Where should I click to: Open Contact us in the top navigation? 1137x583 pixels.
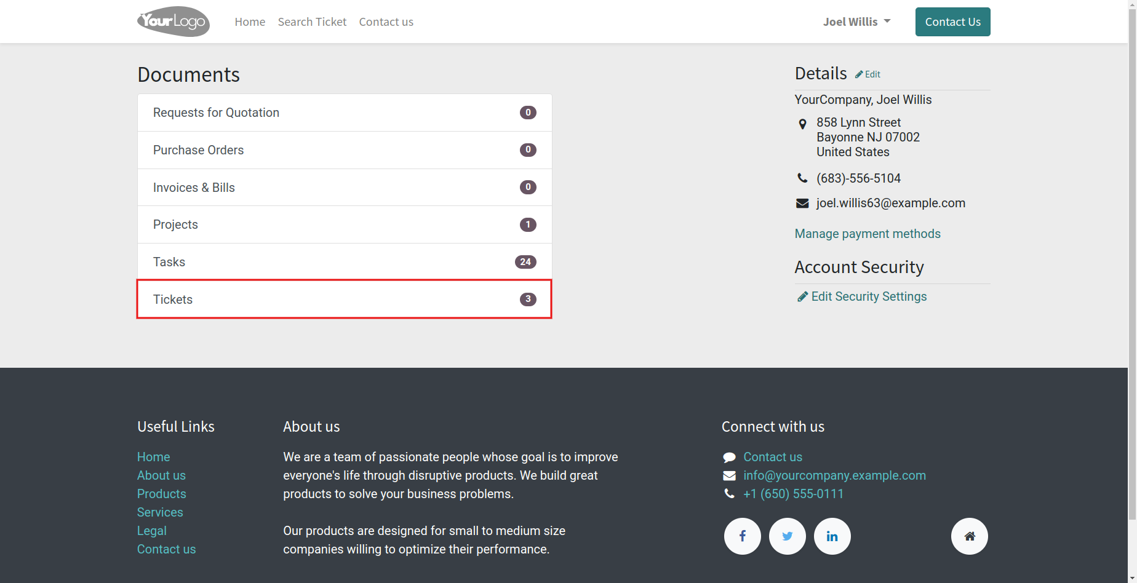[386, 22]
